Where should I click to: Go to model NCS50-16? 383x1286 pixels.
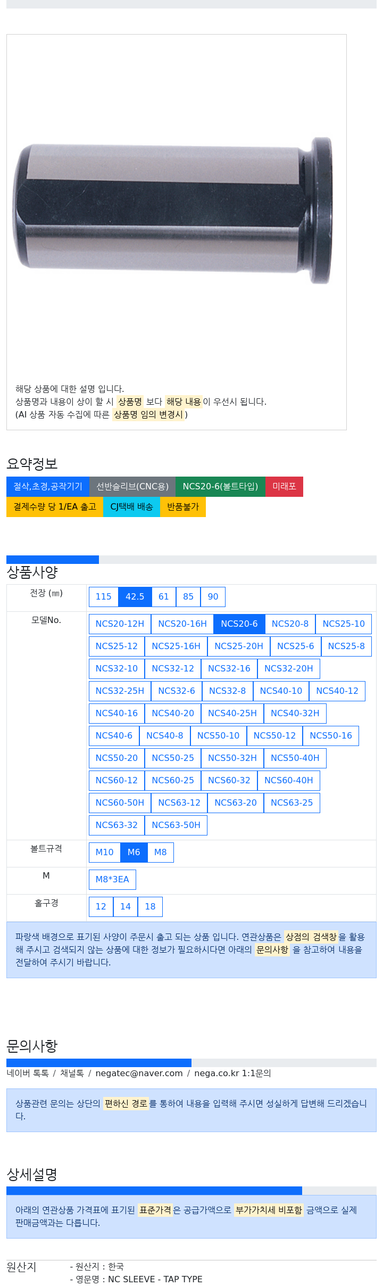331,736
